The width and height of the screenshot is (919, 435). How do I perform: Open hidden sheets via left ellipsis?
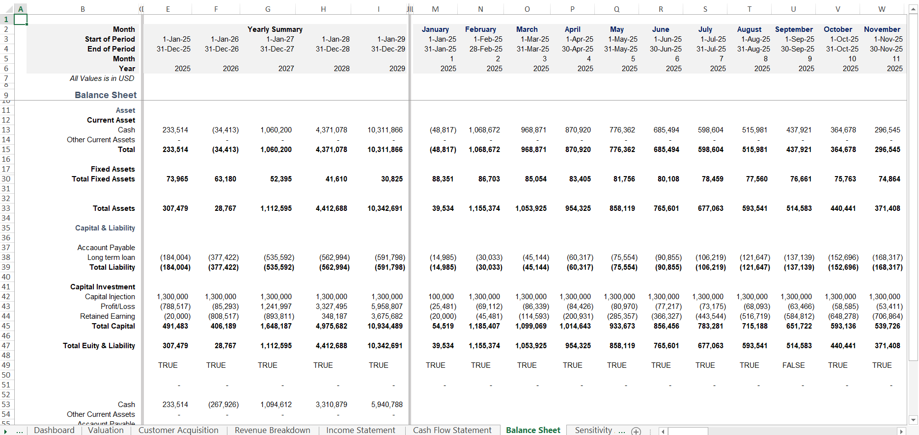tap(20, 431)
